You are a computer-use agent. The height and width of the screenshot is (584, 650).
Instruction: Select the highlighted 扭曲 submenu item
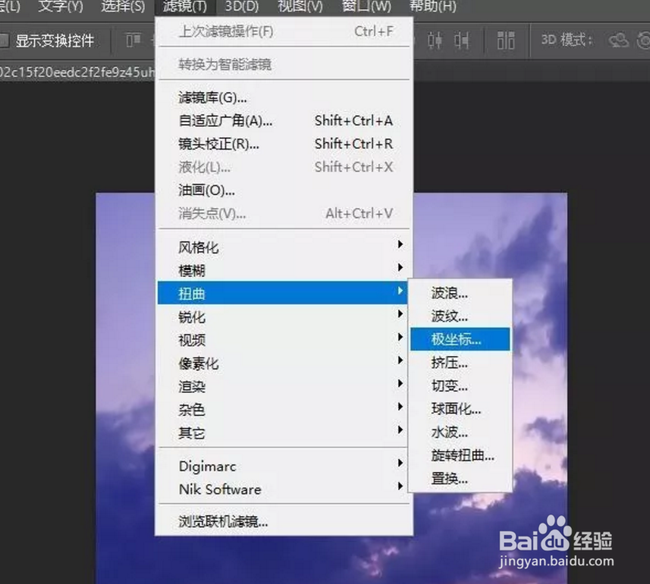click(283, 293)
